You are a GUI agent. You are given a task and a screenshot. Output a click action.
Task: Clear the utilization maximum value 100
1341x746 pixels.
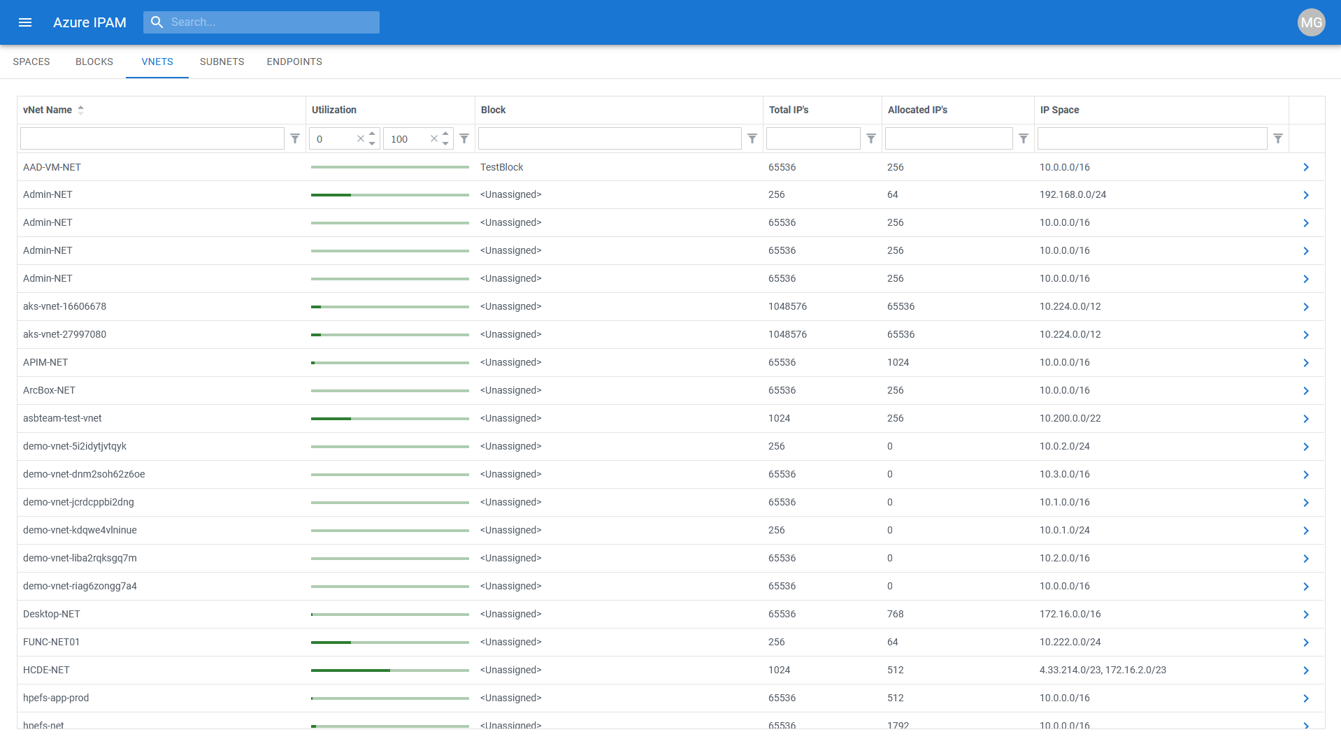434,138
